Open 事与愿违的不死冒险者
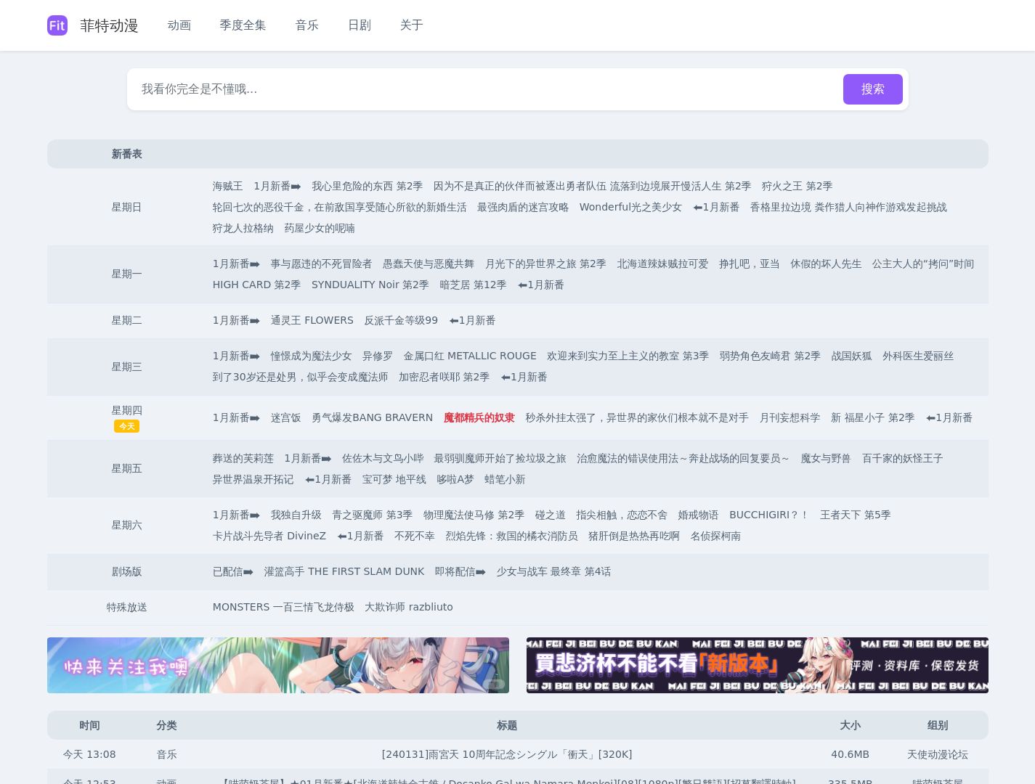 [x=321, y=264]
